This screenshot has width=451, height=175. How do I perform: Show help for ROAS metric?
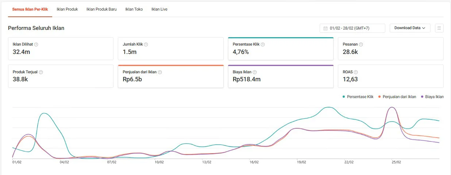coord(356,72)
